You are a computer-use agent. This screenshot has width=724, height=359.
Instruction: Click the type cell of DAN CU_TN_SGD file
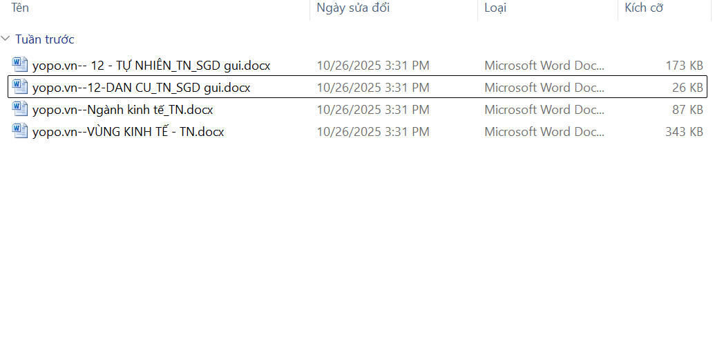coord(544,88)
